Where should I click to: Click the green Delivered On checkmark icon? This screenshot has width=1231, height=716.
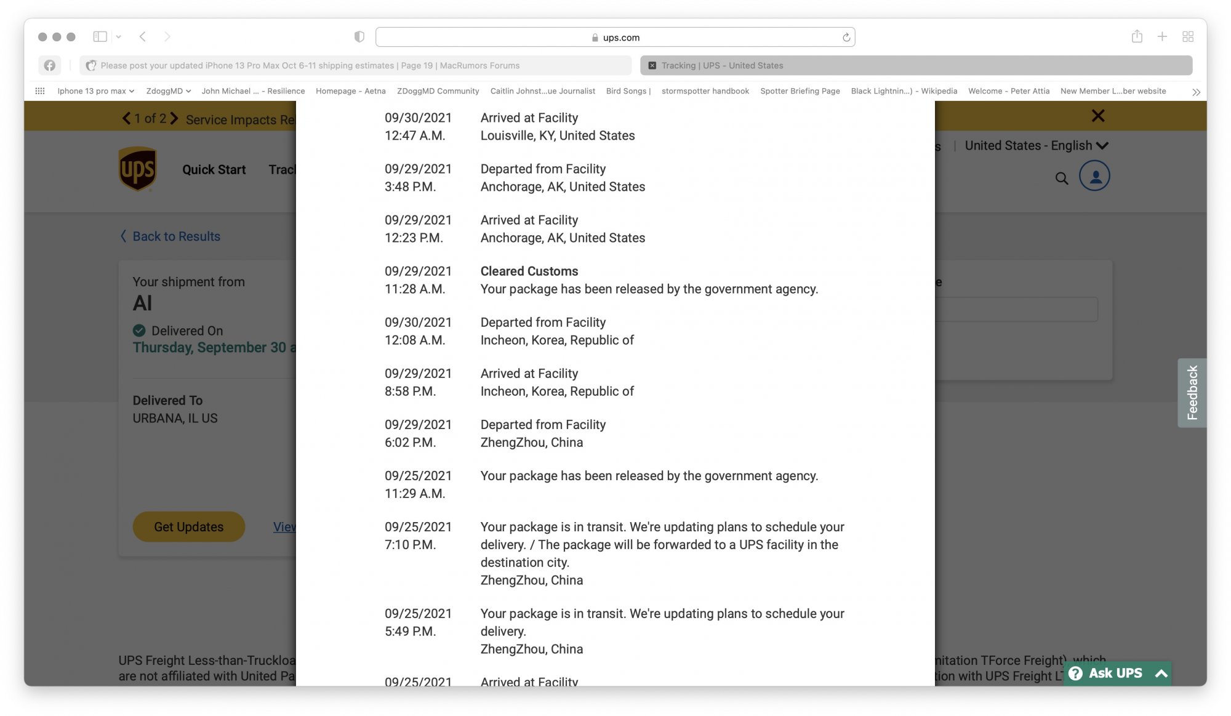pyautogui.click(x=139, y=331)
